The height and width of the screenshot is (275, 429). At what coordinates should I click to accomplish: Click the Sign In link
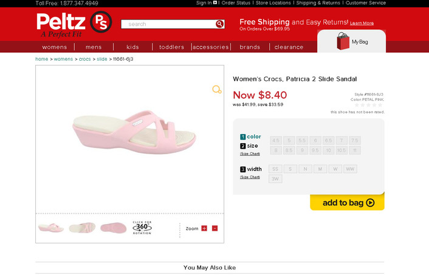(x=204, y=3)
